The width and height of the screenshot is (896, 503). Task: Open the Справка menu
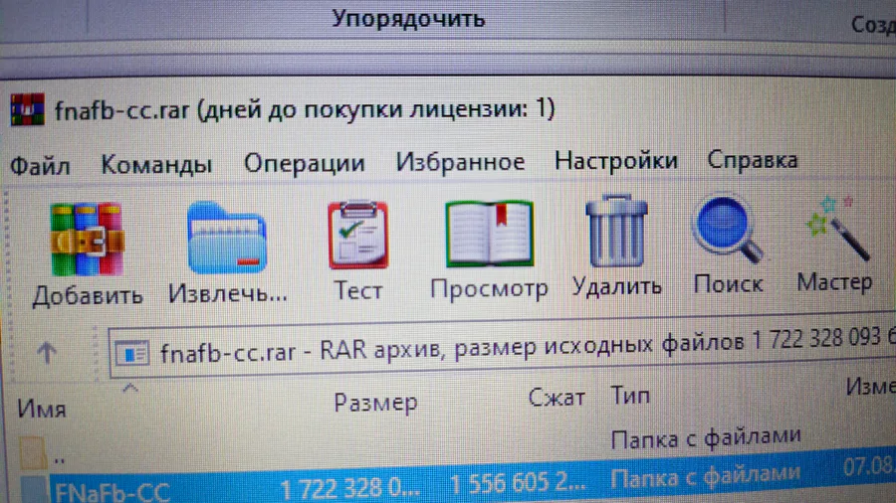pyautogui.click(x=752, y=160)
